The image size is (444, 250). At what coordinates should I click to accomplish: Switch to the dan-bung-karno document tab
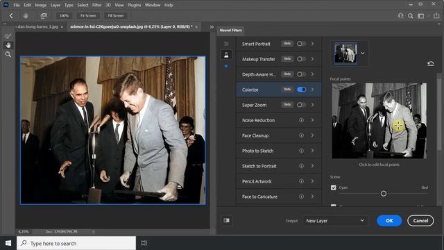37,27
